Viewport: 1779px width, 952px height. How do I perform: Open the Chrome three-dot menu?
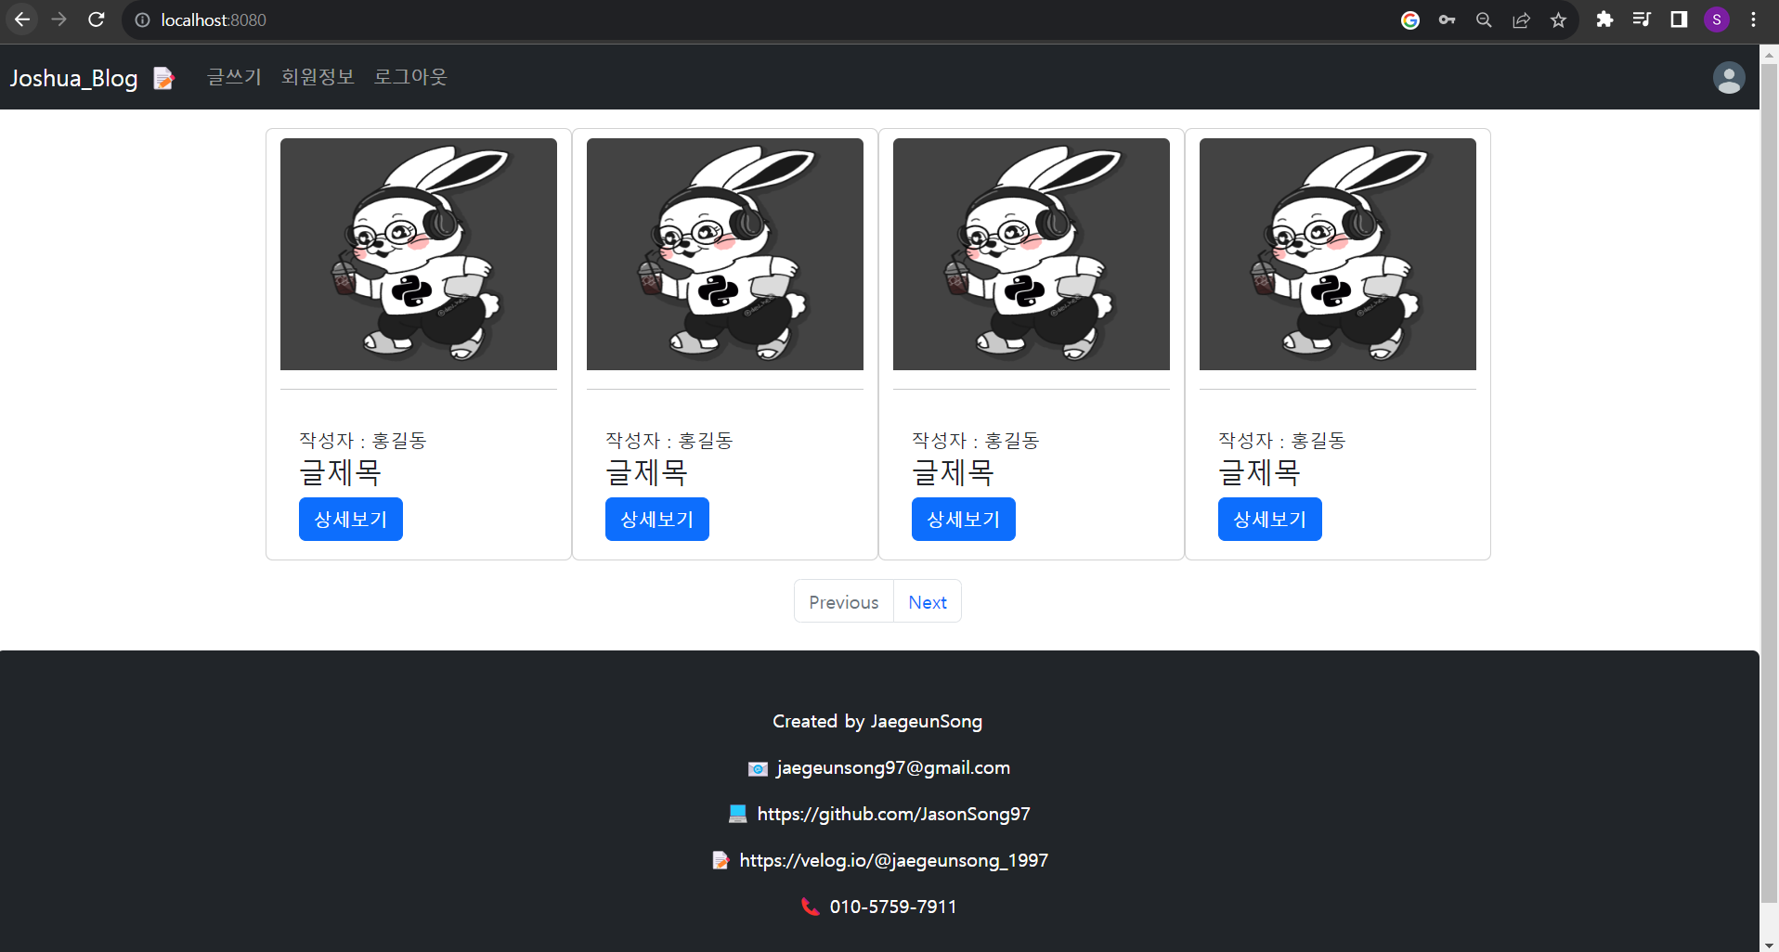coord(1754,19)
